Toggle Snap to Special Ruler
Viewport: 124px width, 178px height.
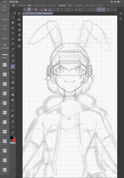pos(103,9)
